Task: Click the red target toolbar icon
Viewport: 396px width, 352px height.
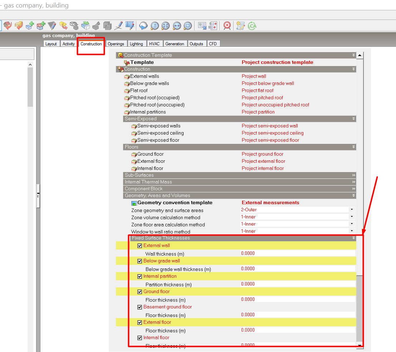Action: click(x=227, y=26)
